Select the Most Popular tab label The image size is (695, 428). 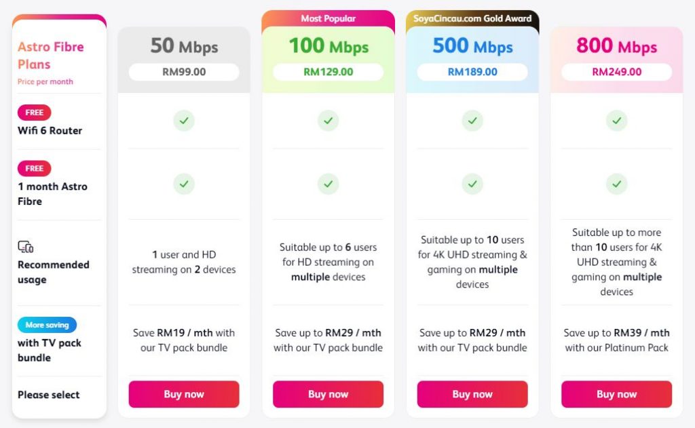328,18
